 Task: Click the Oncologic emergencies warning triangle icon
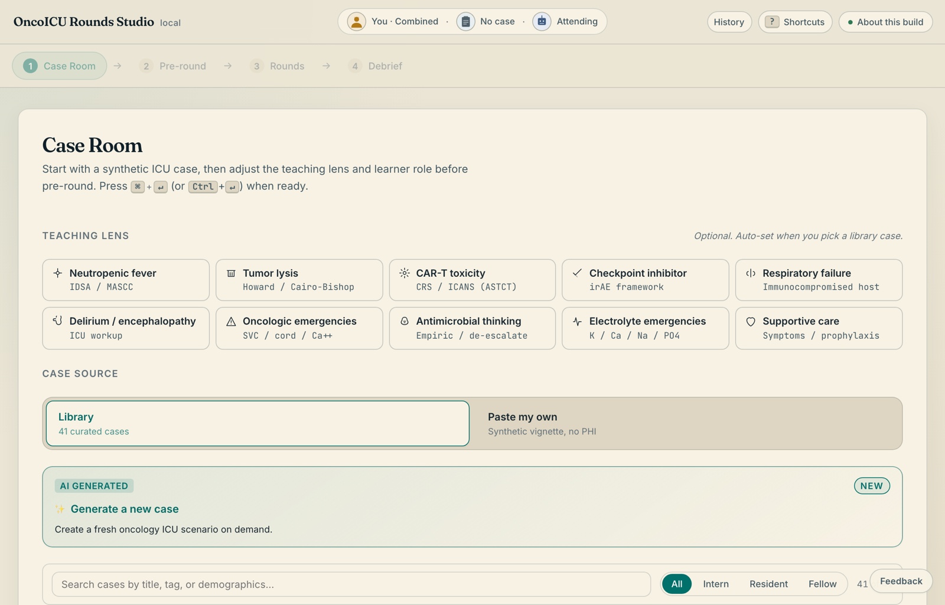(x=231, y=321)
